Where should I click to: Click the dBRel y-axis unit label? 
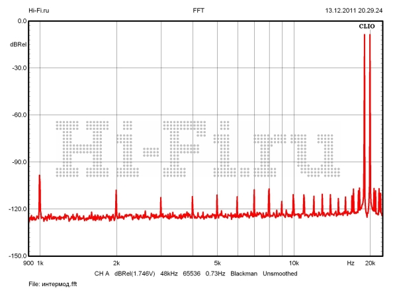pyautogui.click(x=18, y=44)
